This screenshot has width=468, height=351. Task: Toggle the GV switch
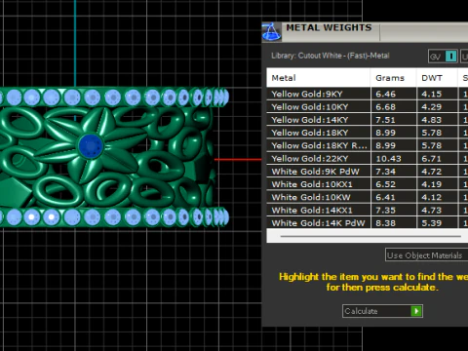[443, 57]
